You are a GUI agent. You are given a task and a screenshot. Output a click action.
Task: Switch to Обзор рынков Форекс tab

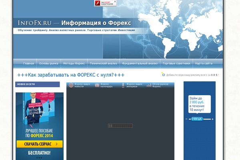click(160, 85)
